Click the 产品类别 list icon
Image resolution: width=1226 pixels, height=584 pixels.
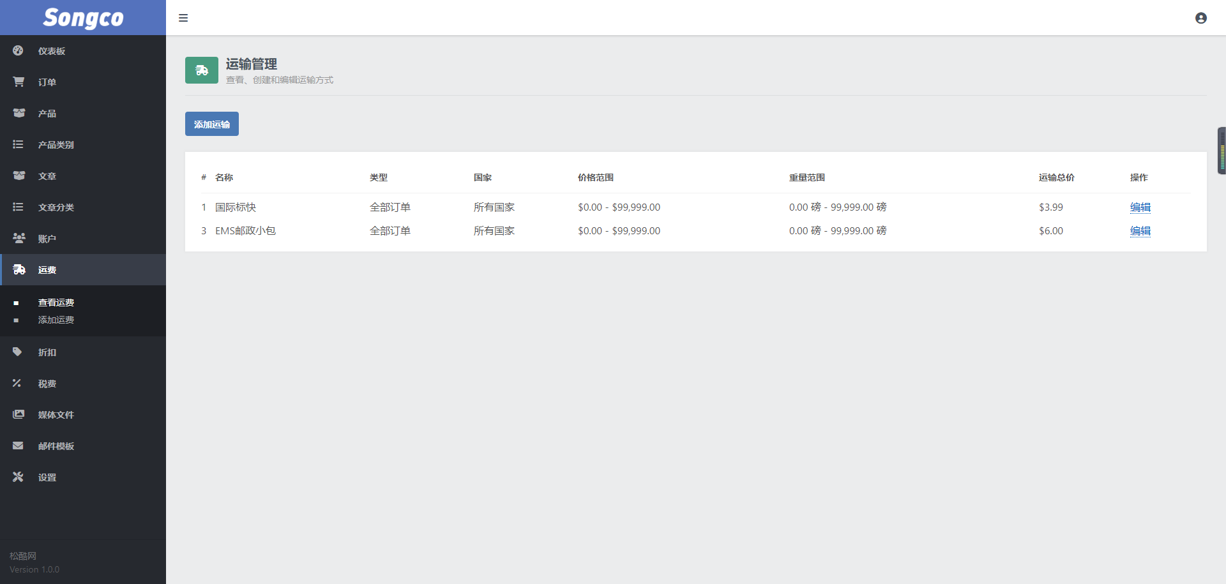click(x=18, y=144)
